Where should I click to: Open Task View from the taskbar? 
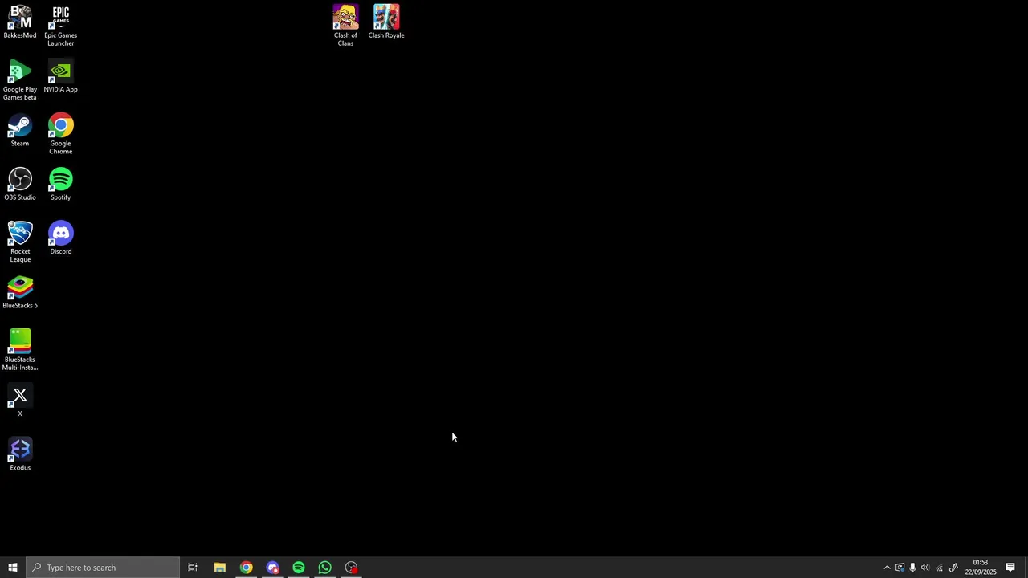(x=193, y=568)
